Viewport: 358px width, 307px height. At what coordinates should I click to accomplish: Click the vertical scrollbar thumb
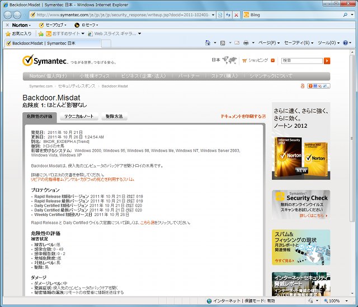click(352, 138)
